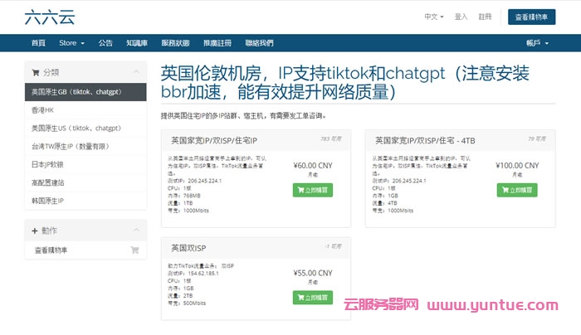Order the 英国双ISP ¥55 plan
Screen dimensions: 581x335
tap(312, 297)
